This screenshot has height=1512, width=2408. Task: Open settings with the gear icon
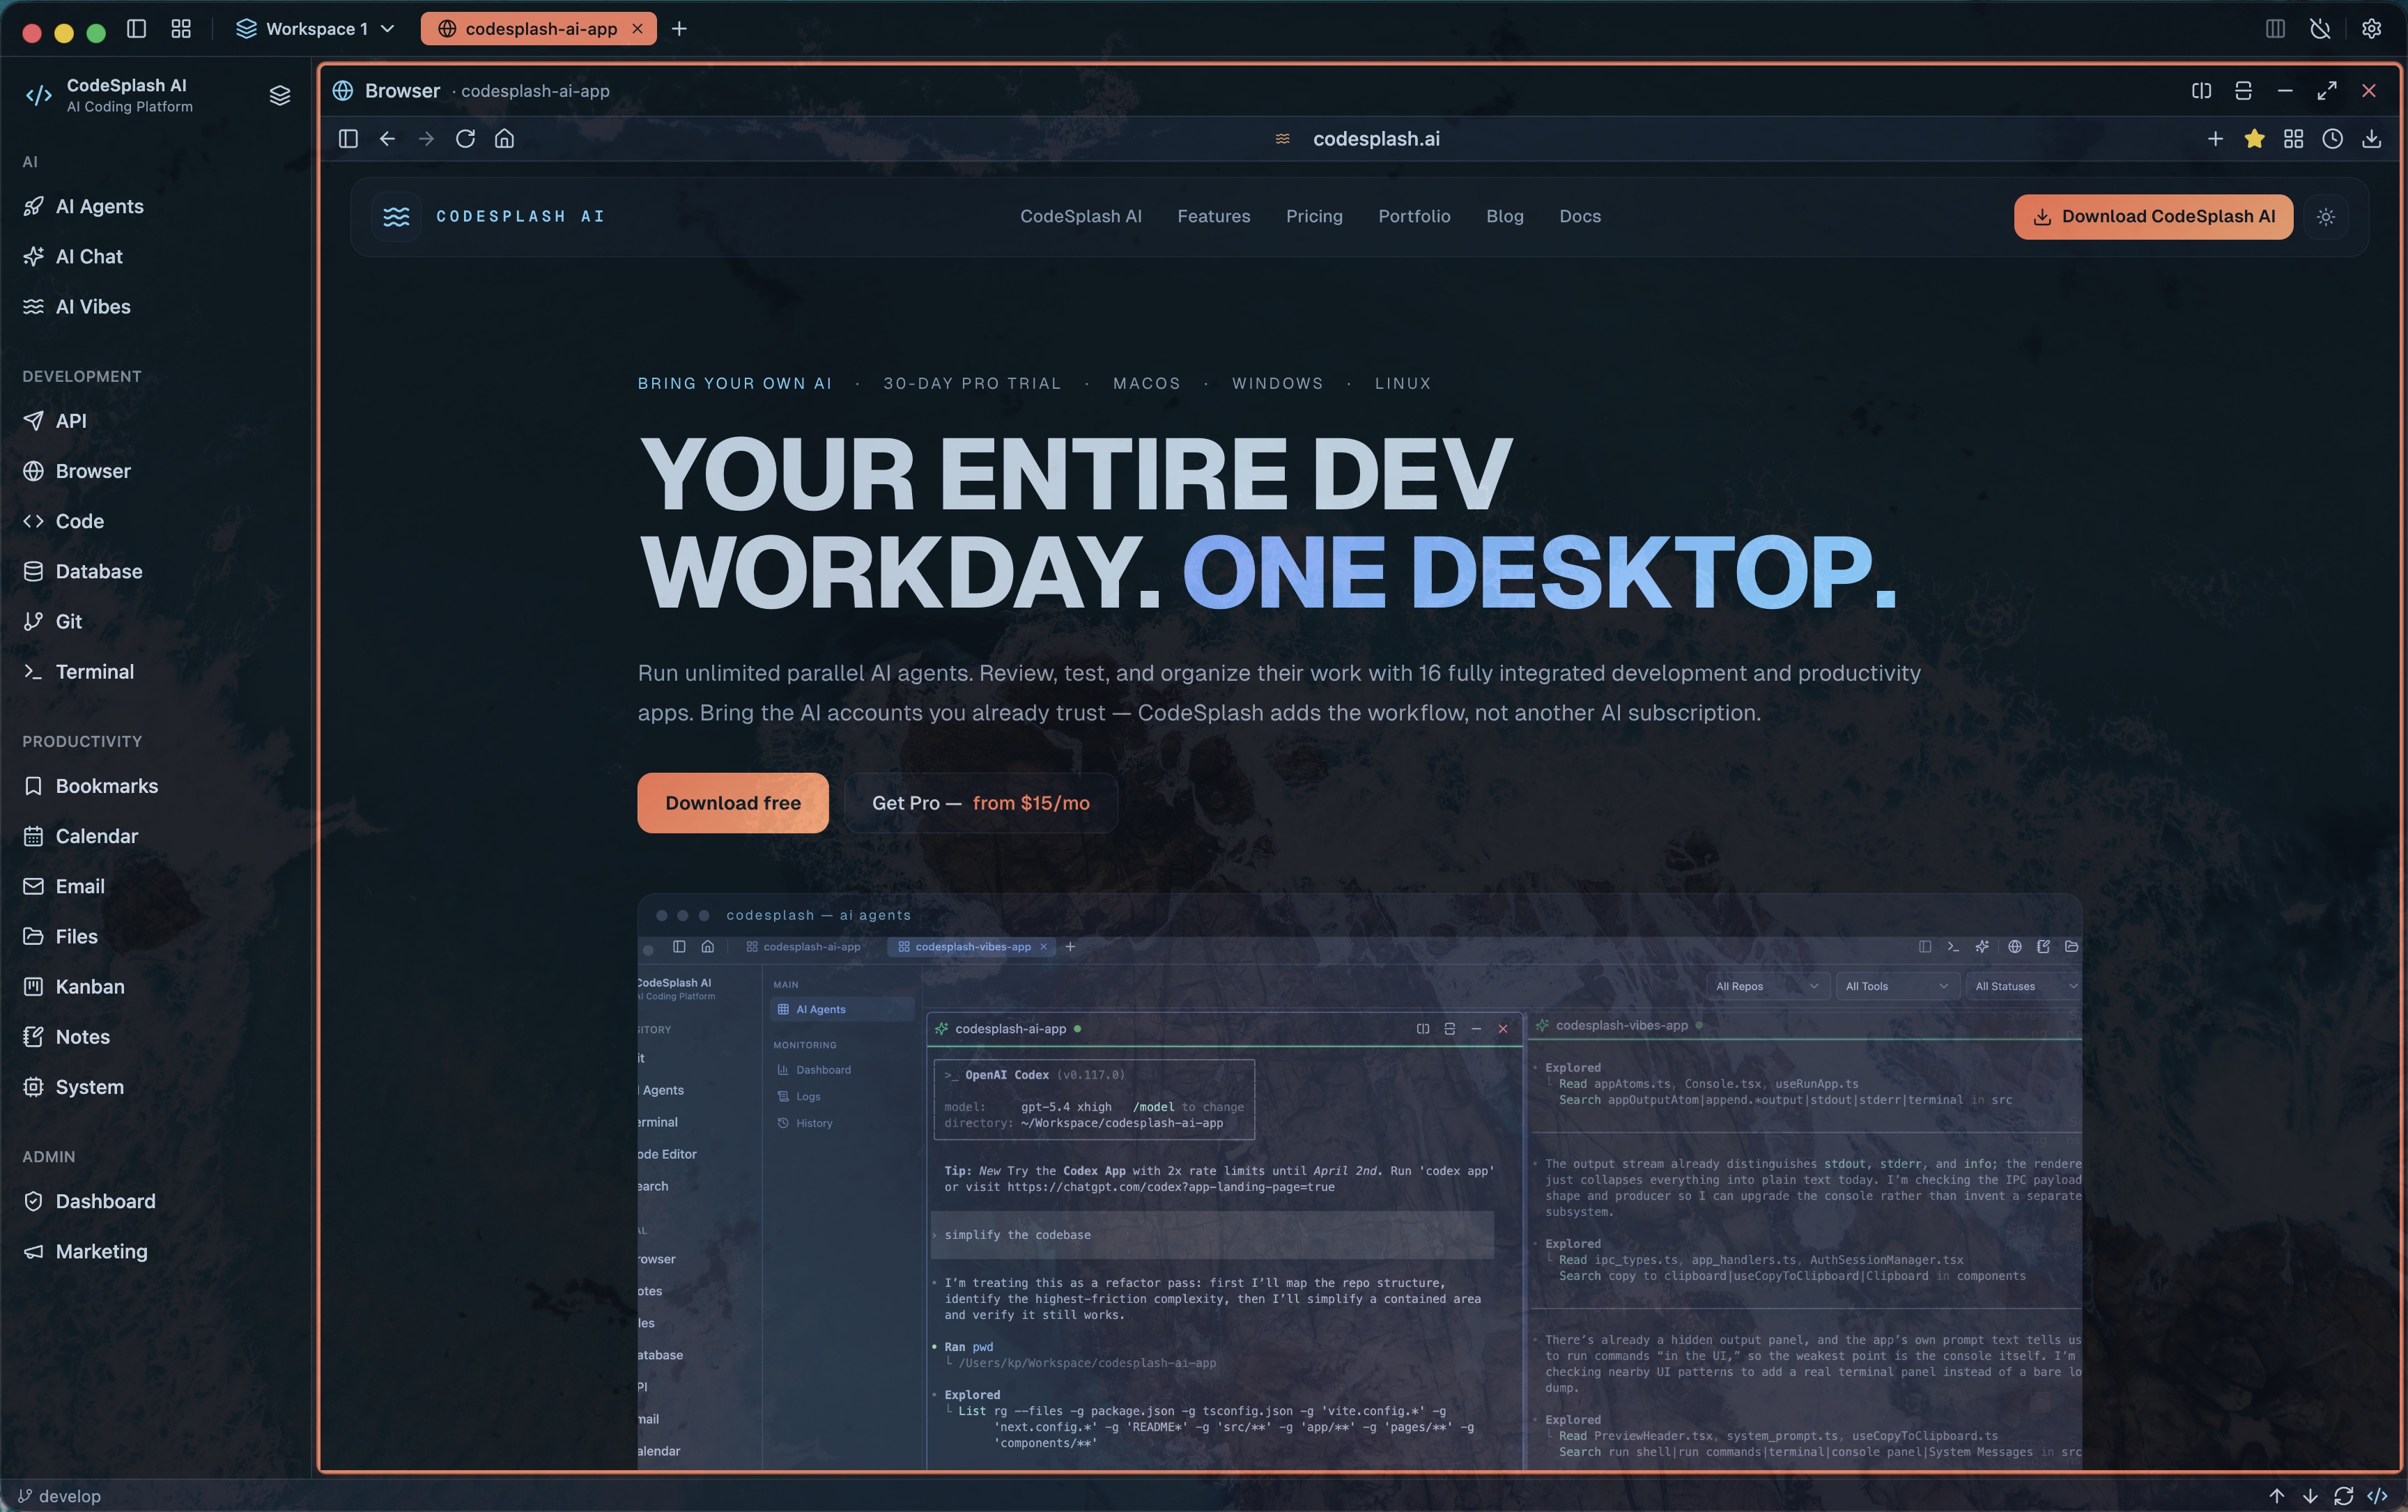(x=2371, y=29)
